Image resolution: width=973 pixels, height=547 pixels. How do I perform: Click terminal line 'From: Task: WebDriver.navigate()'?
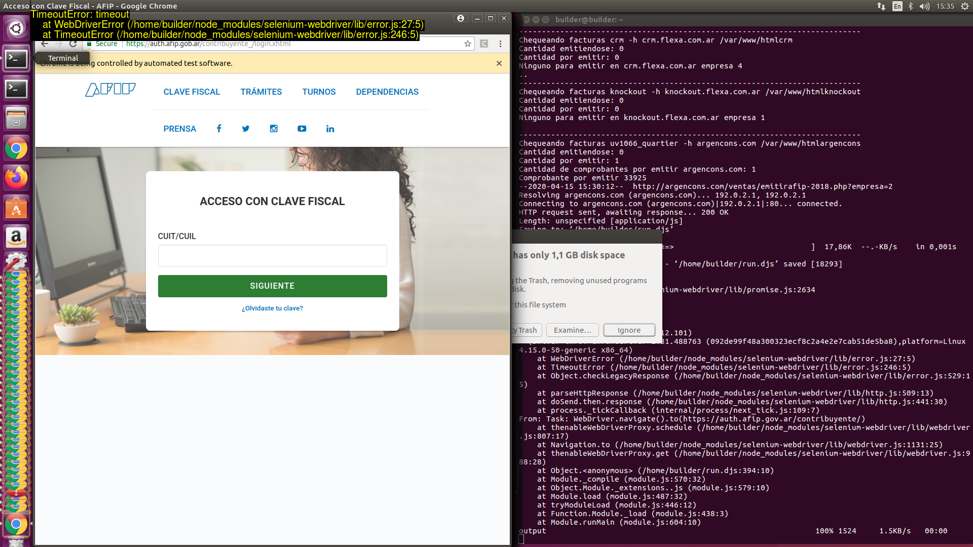pyautogui.click(x=692, y=419)
